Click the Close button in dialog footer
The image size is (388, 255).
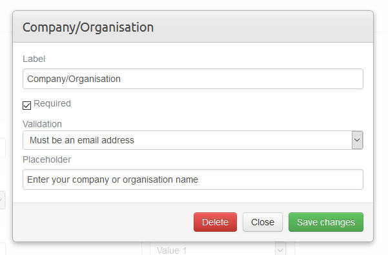263,222
